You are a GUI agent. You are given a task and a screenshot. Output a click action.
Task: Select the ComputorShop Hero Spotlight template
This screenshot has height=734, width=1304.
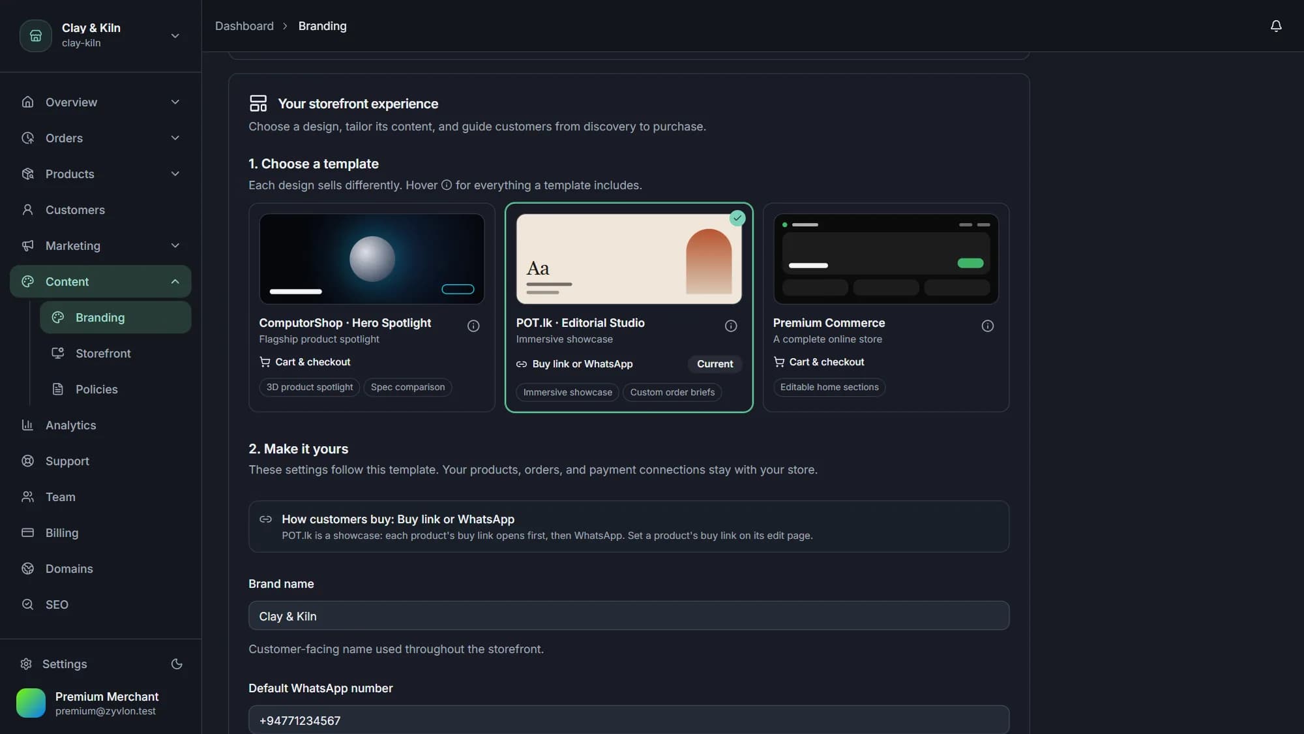(x=372, y=307)
